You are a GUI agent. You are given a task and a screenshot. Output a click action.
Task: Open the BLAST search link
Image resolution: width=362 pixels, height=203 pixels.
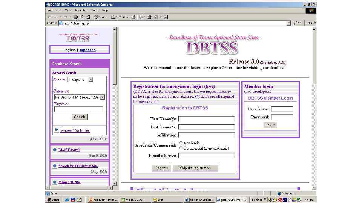click(69, 150)
